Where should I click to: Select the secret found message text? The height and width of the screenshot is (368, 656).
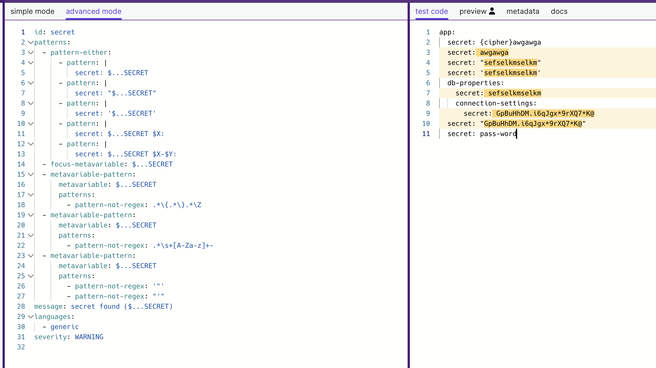coord(121,306)
